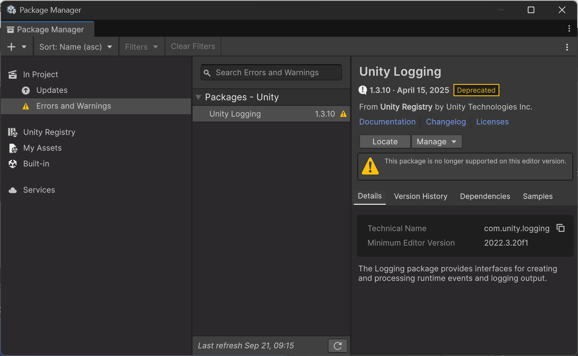Viewport: 578px width, 356px height.
Task: Open My Assets in the sidebar
Action: [x=96, y=148]
